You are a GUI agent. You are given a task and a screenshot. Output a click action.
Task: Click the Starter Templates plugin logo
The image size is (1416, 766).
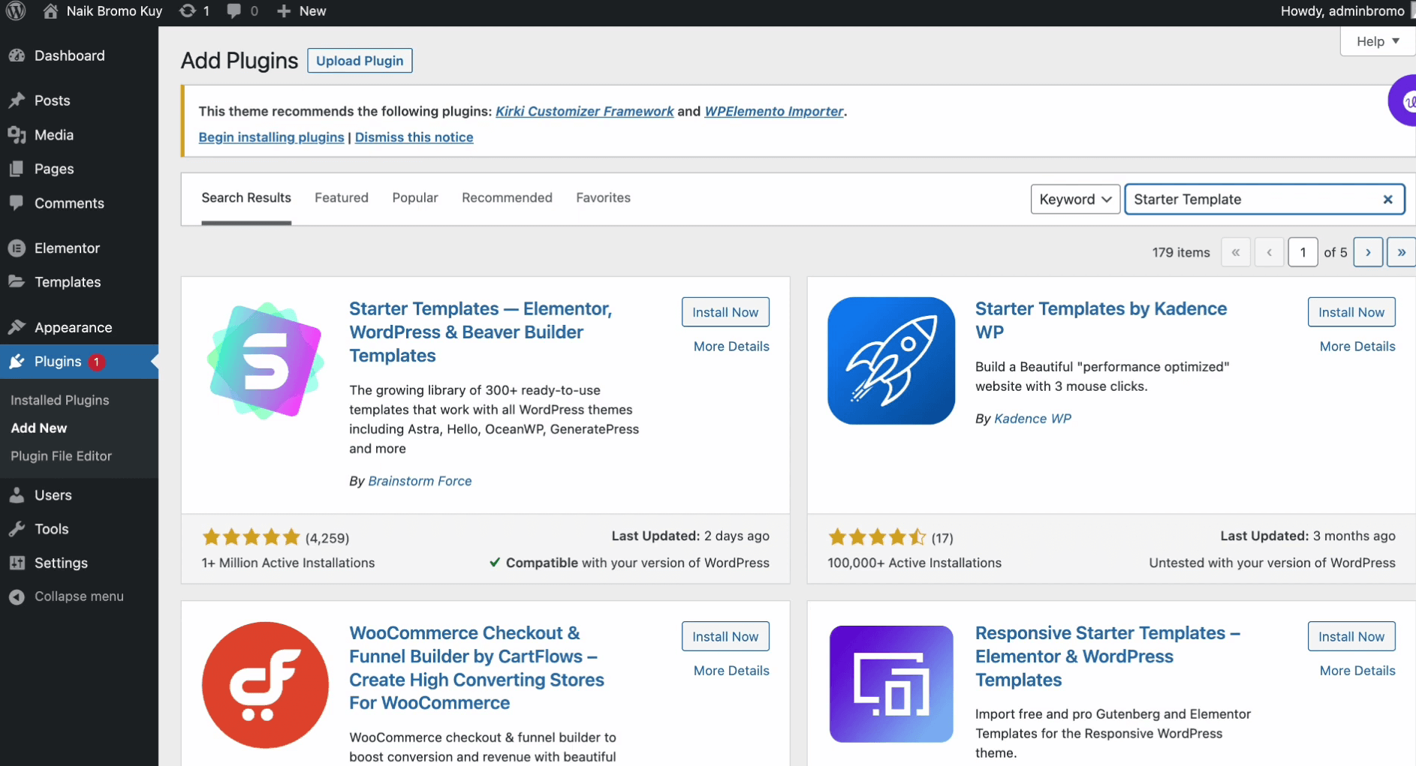(x=265, y=361)
